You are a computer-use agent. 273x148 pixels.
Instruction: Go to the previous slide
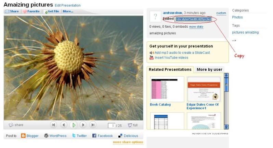point(64,125)
